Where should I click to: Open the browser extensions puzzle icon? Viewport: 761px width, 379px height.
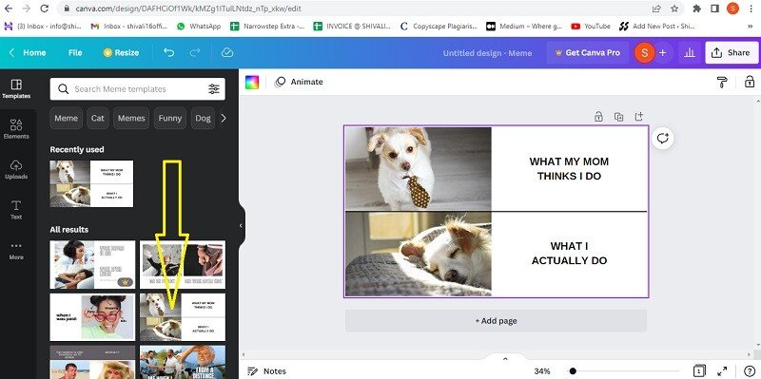click(697, 9)
